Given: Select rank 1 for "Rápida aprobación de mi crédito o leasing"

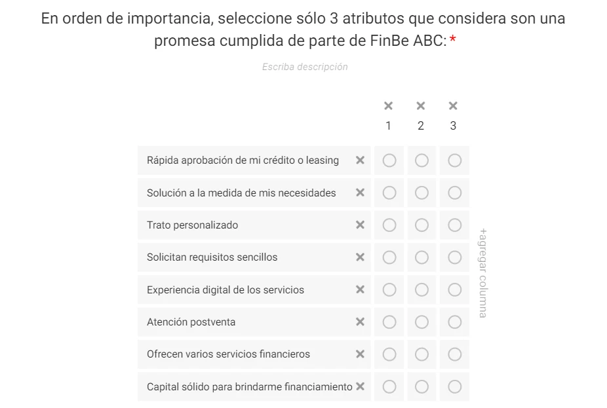Looking at the screenshot, I should pyautogui.click(x=389, y=160).
